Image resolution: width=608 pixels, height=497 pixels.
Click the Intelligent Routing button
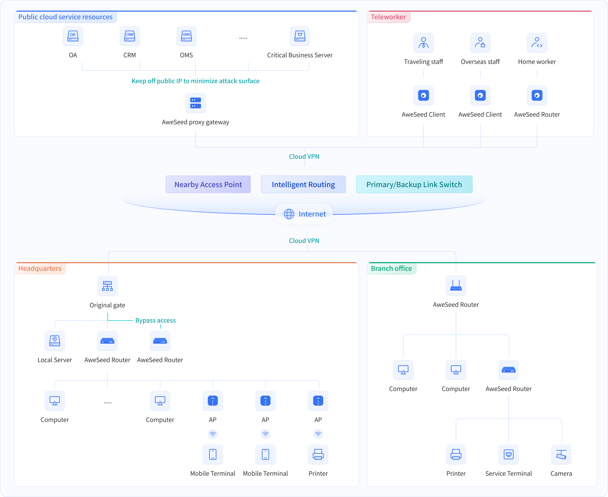point(303,184)
